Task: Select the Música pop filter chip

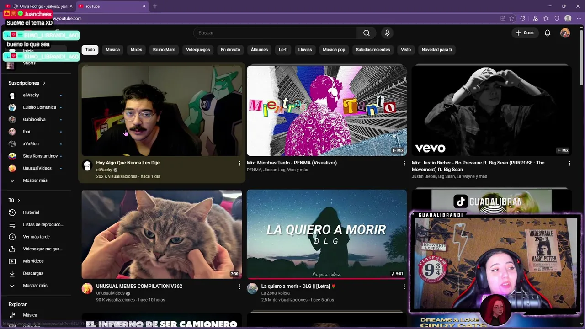Action: [334, 50]
